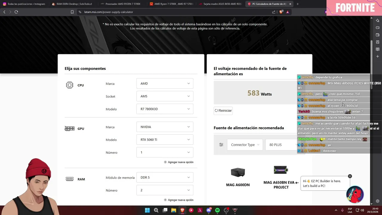The width and height of the screenshot is (382, 215).
Task: Open the share icon in the address bar
Action: click(x=274, y=12)
